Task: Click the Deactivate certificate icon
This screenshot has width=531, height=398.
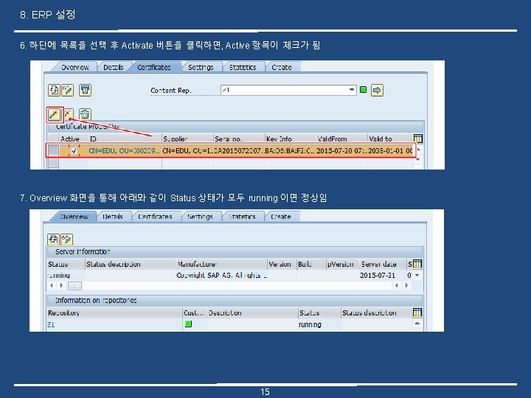Action: coord(69,114)
